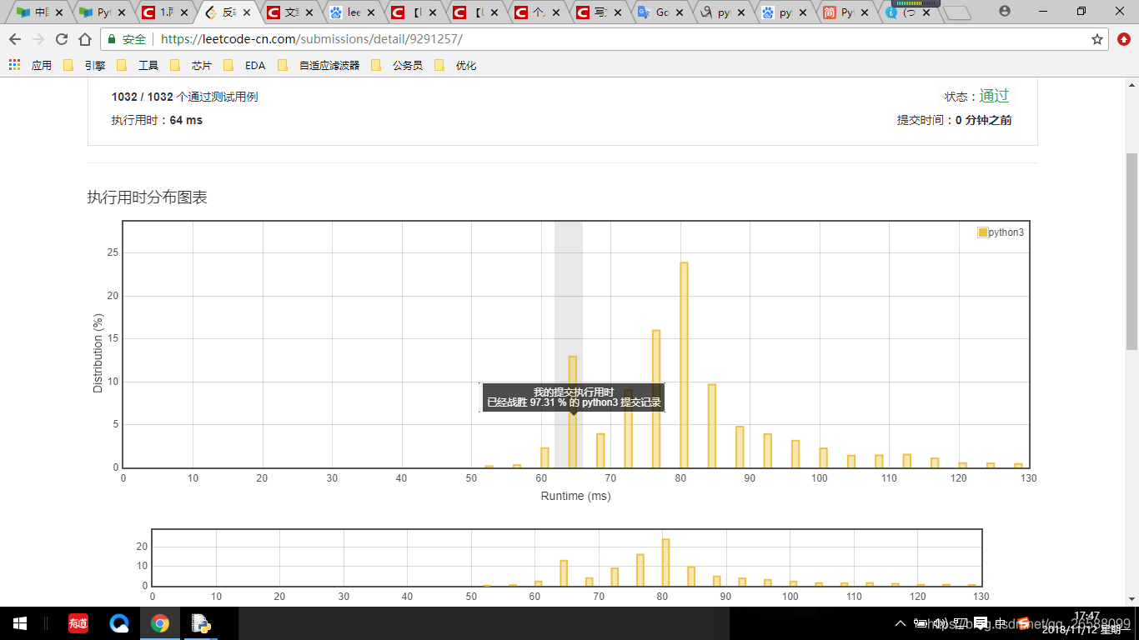Toggle the python3 legend entry
Viewport: 1139px width, 640px height.
pos(1001,232)
